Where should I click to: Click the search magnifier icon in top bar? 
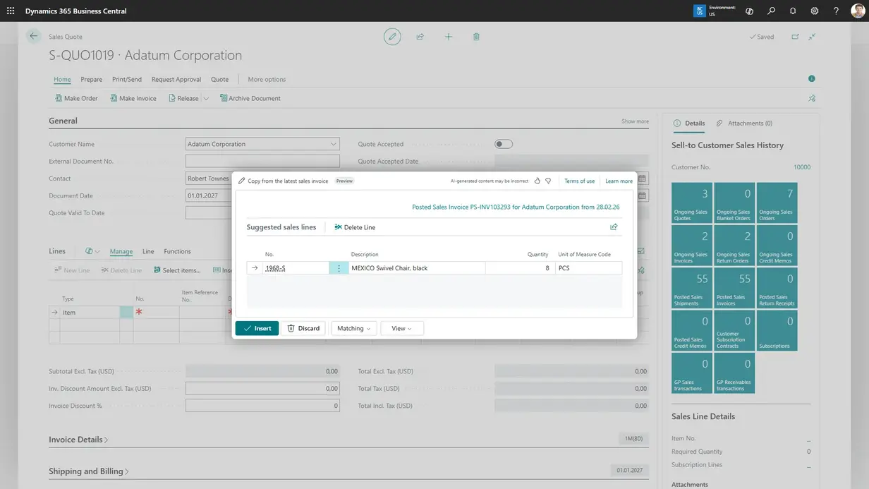771,11
